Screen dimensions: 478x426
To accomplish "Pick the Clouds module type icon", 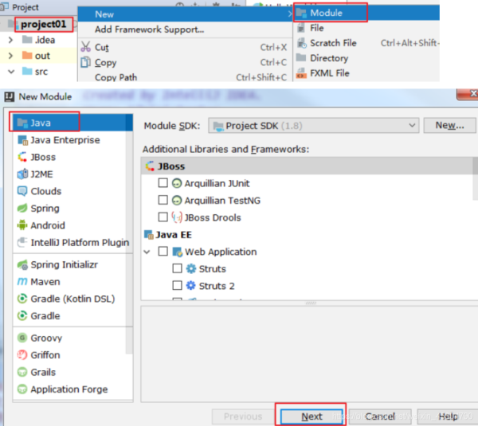I will [22, 191].
